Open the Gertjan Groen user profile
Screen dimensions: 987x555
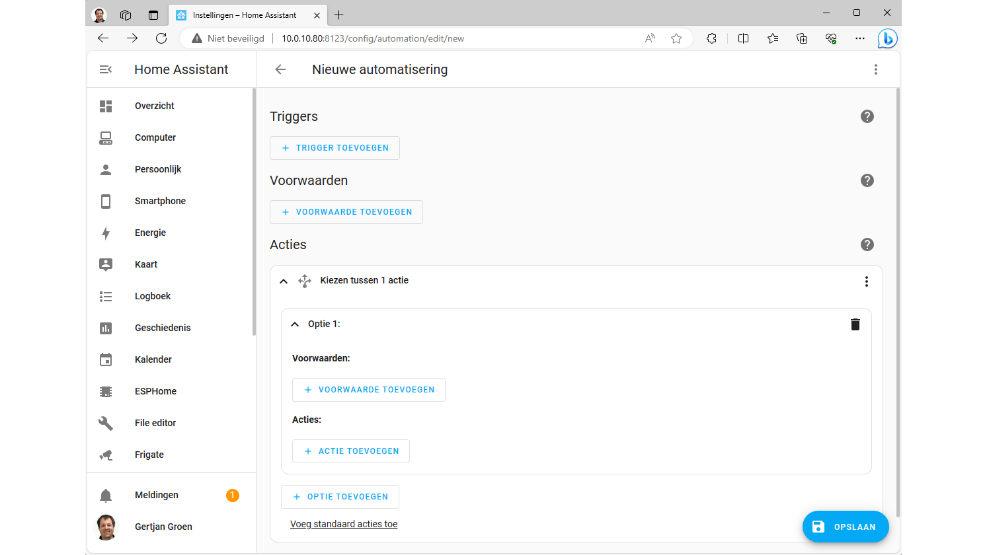point(163,527)
